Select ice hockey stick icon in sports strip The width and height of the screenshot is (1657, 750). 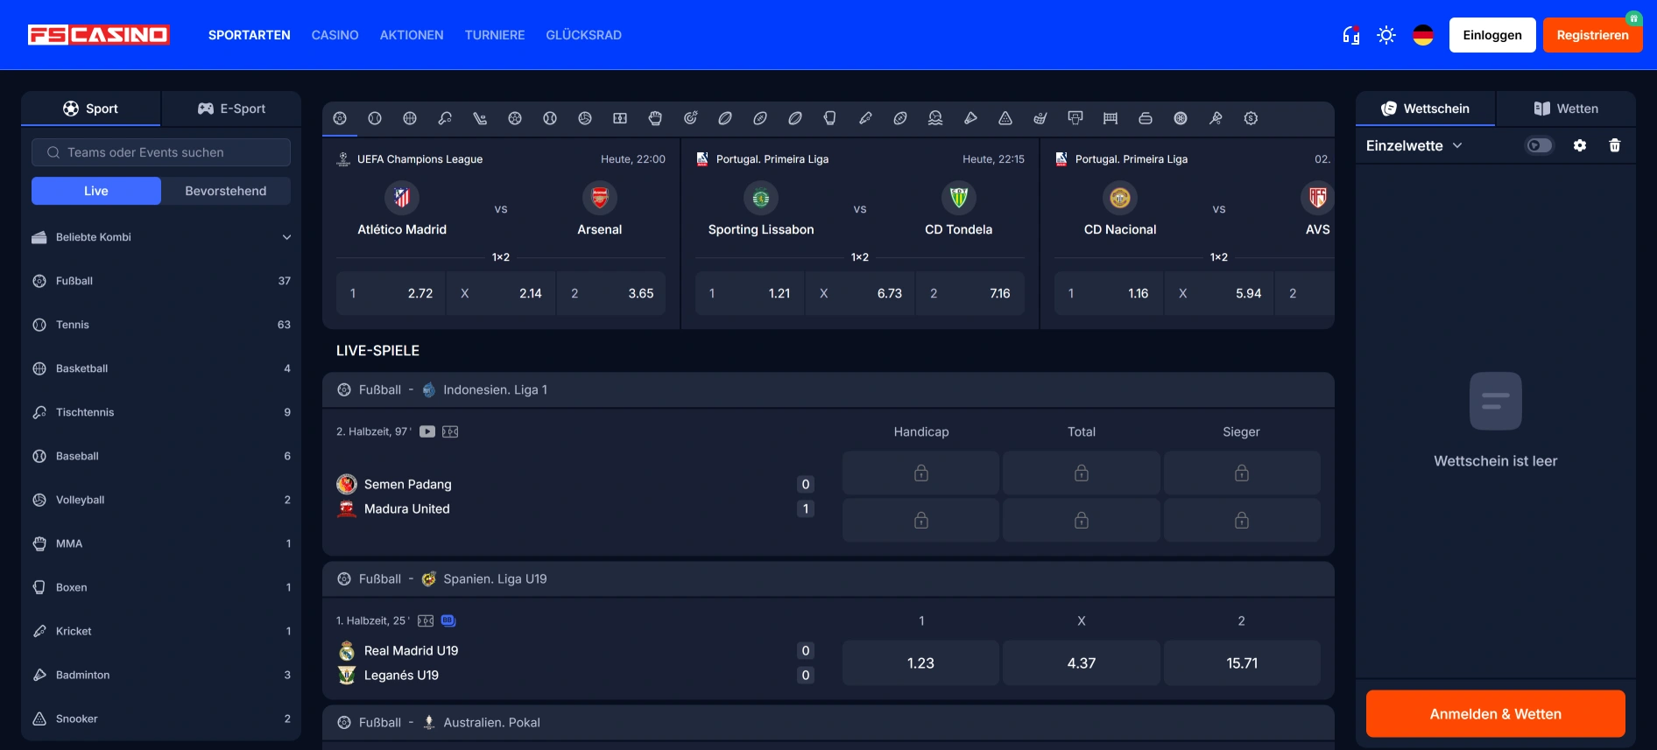[x=480, y=118]
